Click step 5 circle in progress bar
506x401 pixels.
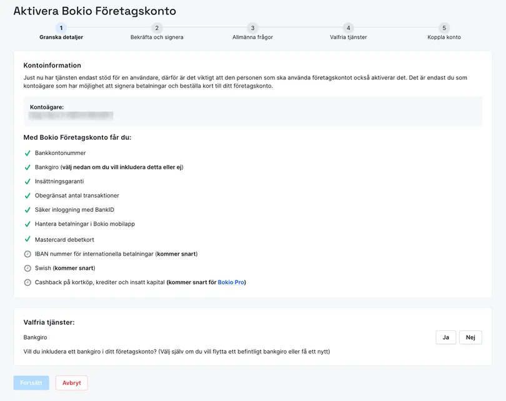click(444, 27)
